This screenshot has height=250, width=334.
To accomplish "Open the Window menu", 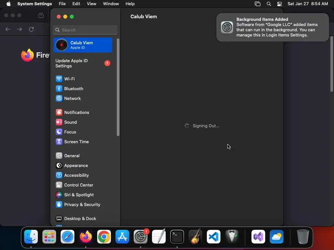I will point(111,4).
